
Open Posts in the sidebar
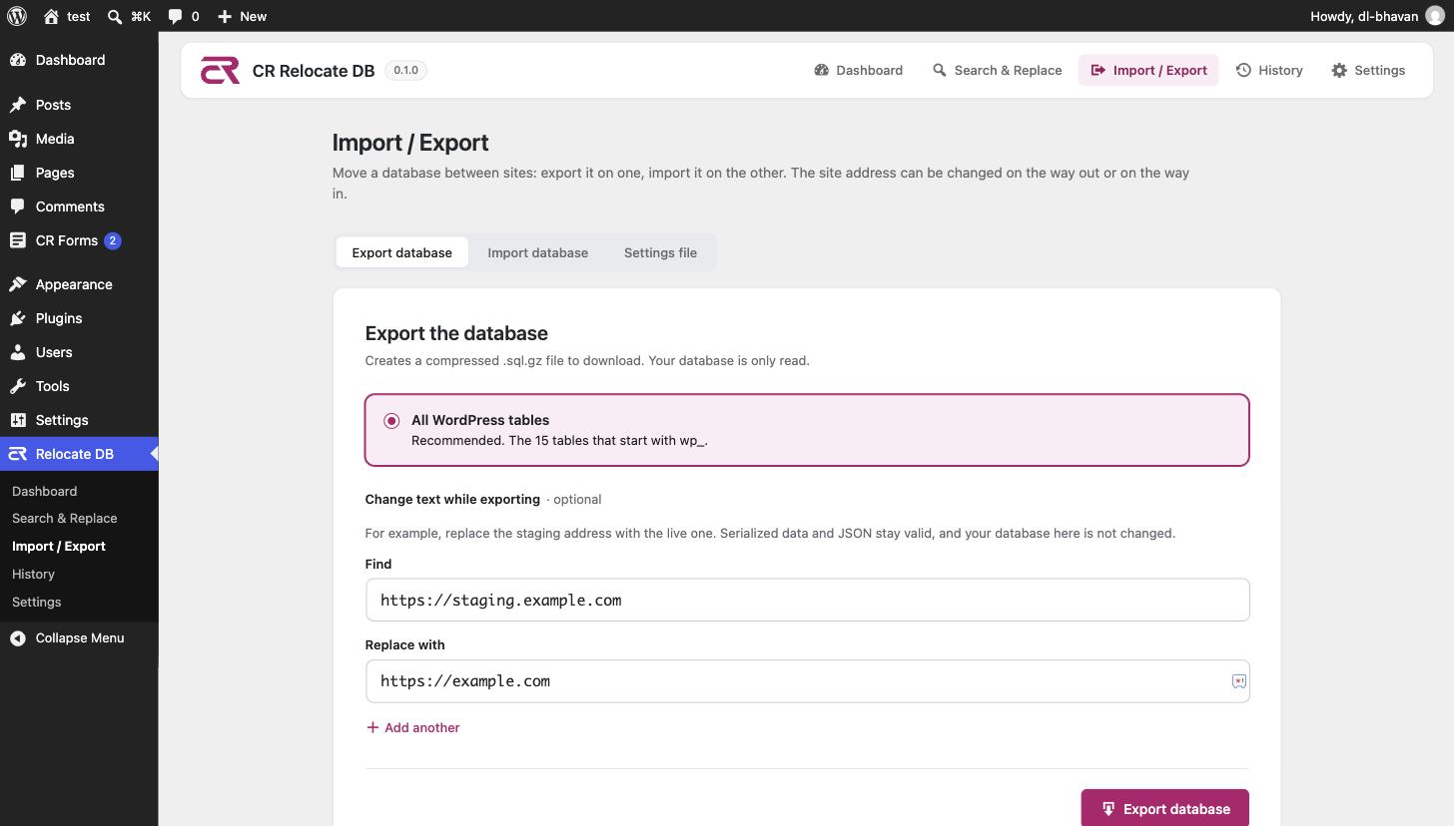pos(79,105)
